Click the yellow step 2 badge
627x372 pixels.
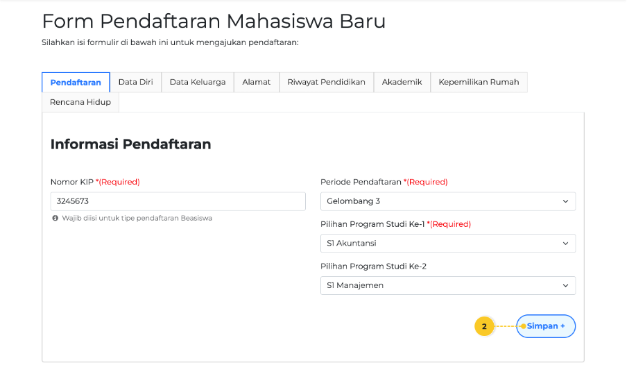click(484, 326)
